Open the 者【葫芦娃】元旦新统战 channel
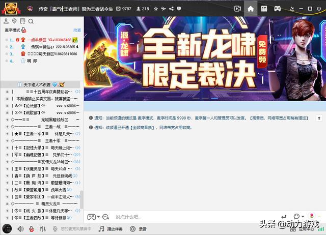 [x=43, y=175]
